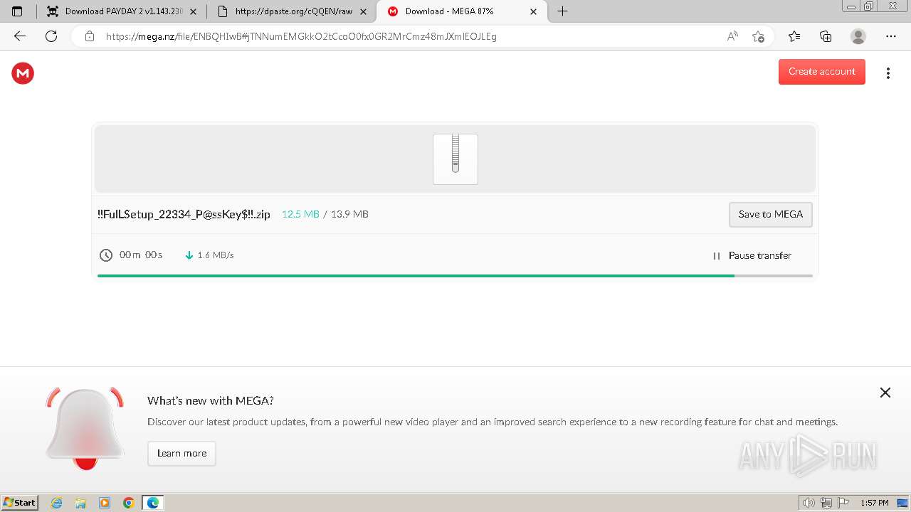Open the Collections icon
The image size is (911, 512).
[x=826, y=36]
